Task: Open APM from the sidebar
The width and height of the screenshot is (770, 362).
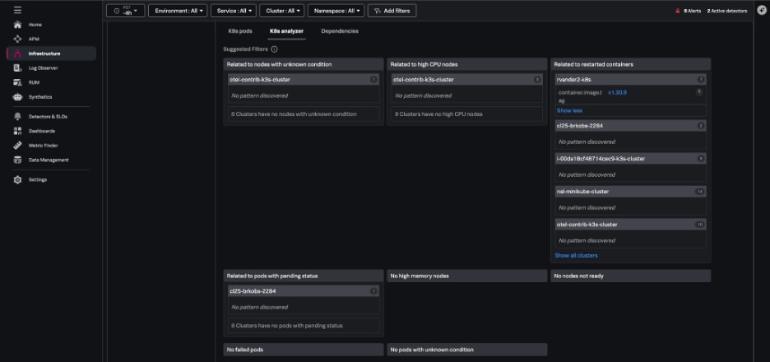Action: (17, 39)
